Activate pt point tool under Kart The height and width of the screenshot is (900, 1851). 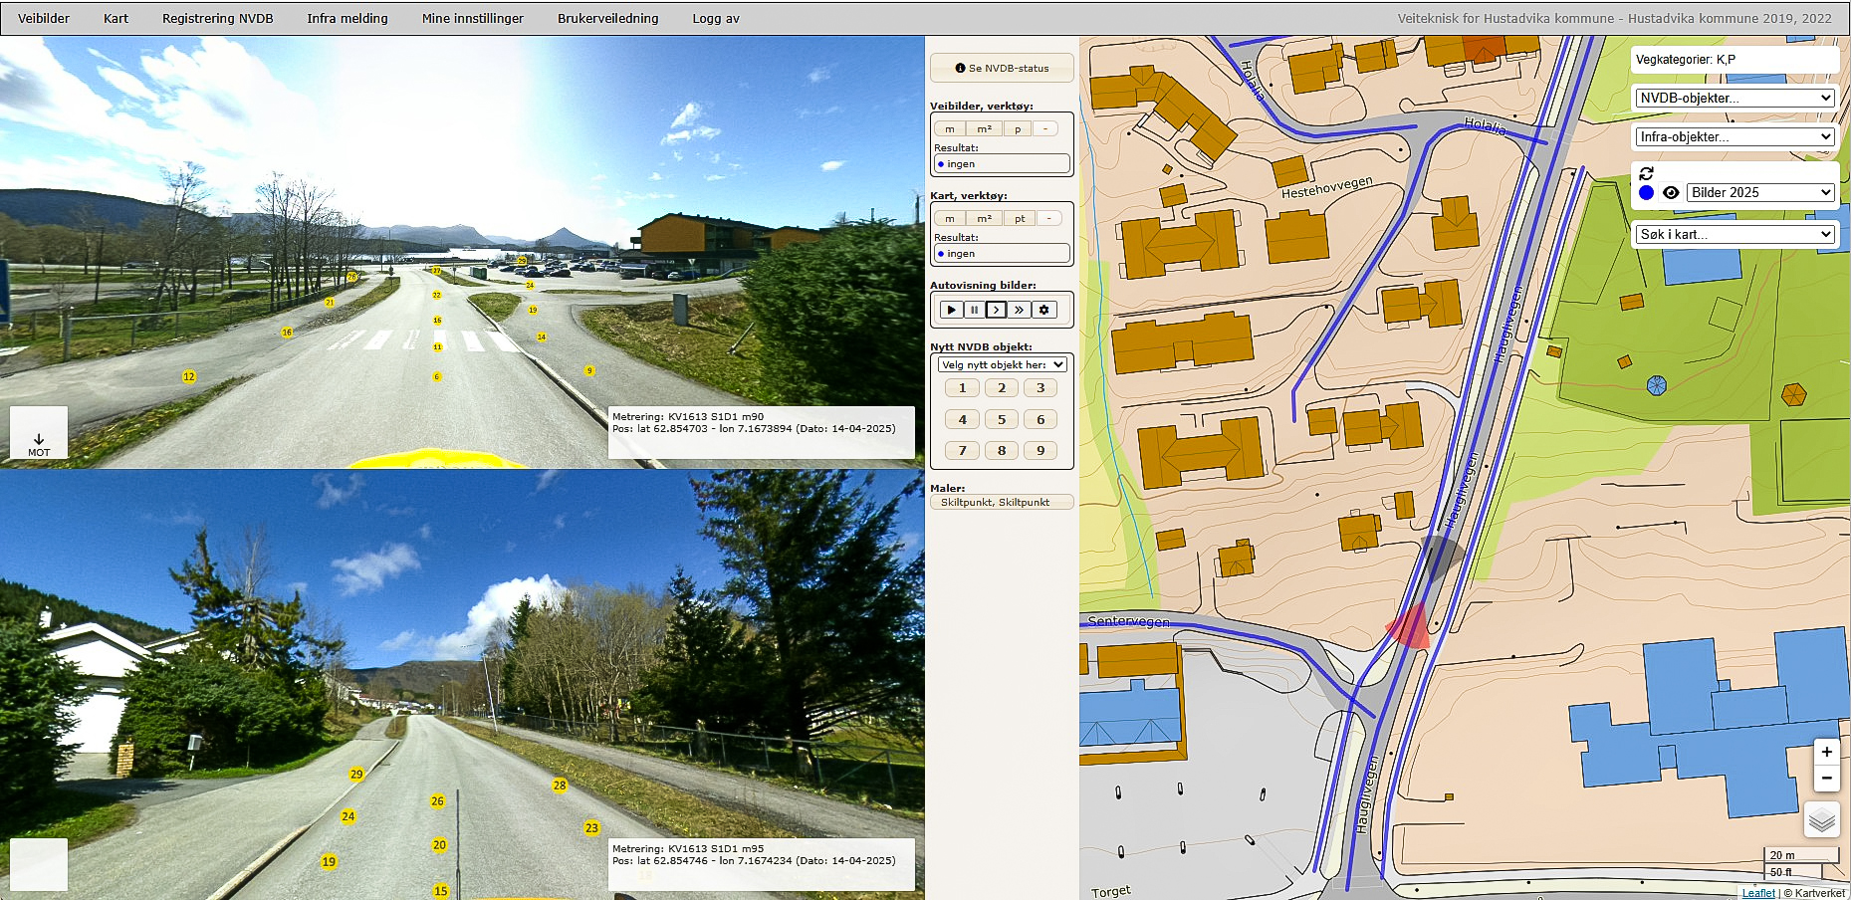(1020, 218)
